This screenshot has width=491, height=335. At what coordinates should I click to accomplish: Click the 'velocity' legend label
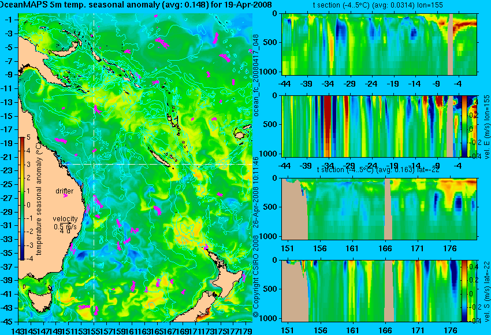click(65, 219)
